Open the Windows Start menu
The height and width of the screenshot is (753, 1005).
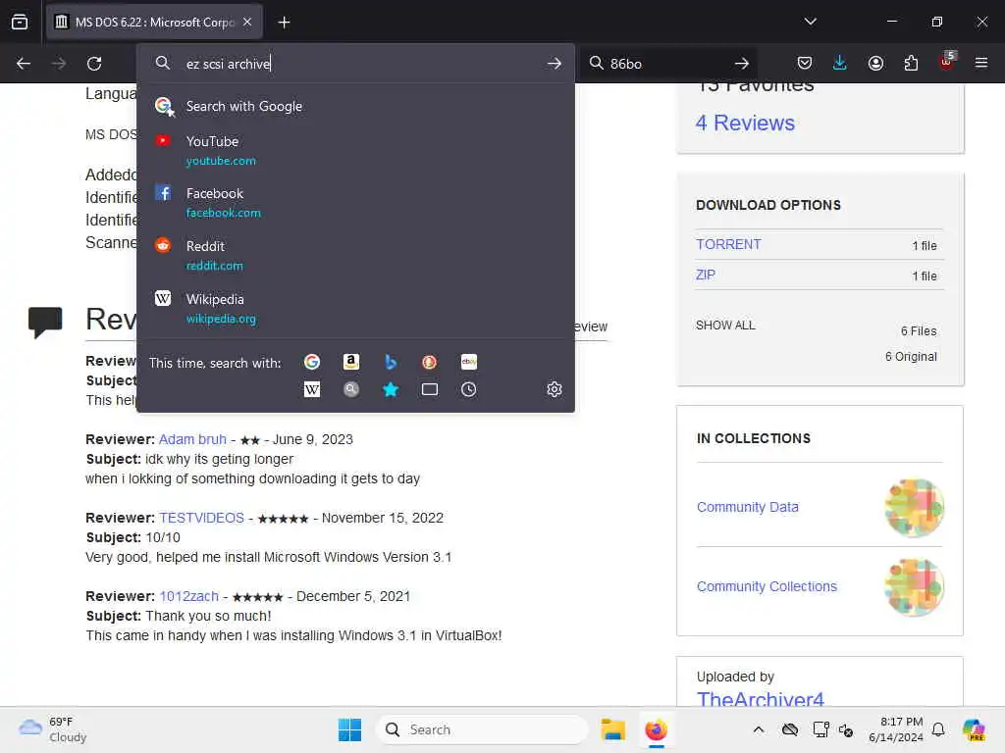349,729
